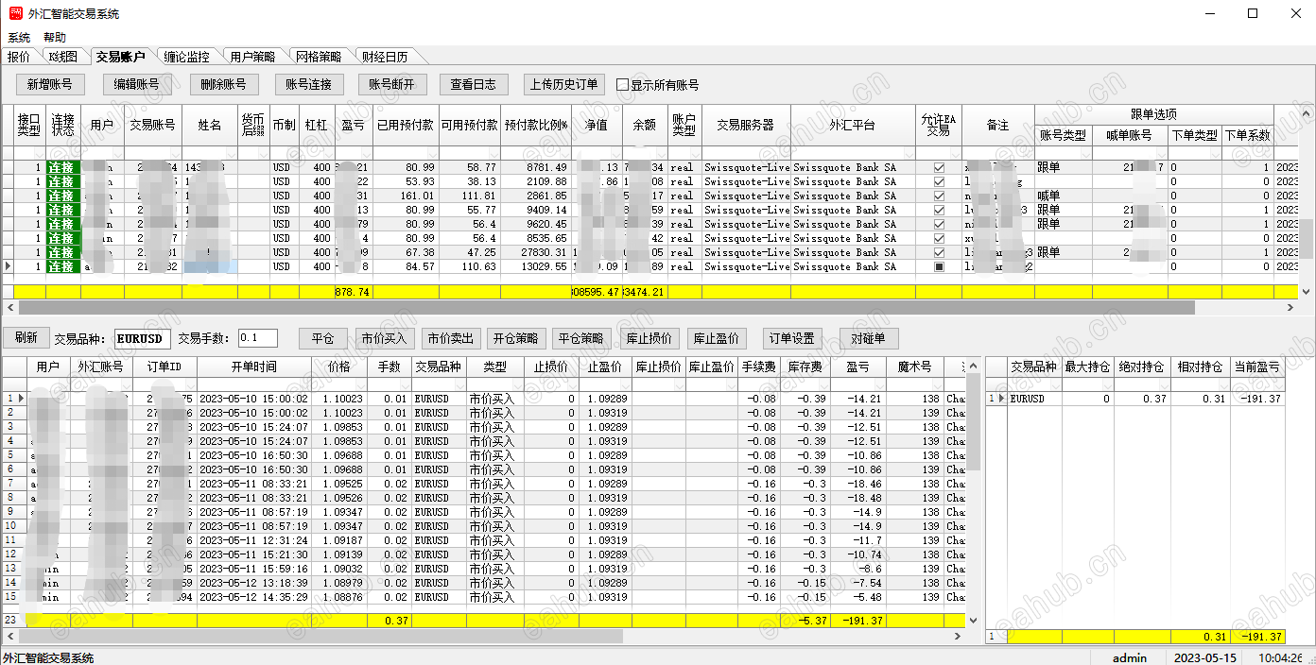The width and height of the screenshot is (1316, 665).
Task: Click the 新增账号 button
Action: click(x=50, y=84)
